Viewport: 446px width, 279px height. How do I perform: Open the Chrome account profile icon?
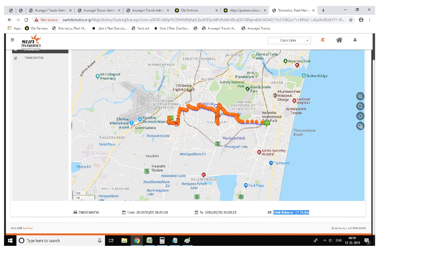(x=361, y=20)
